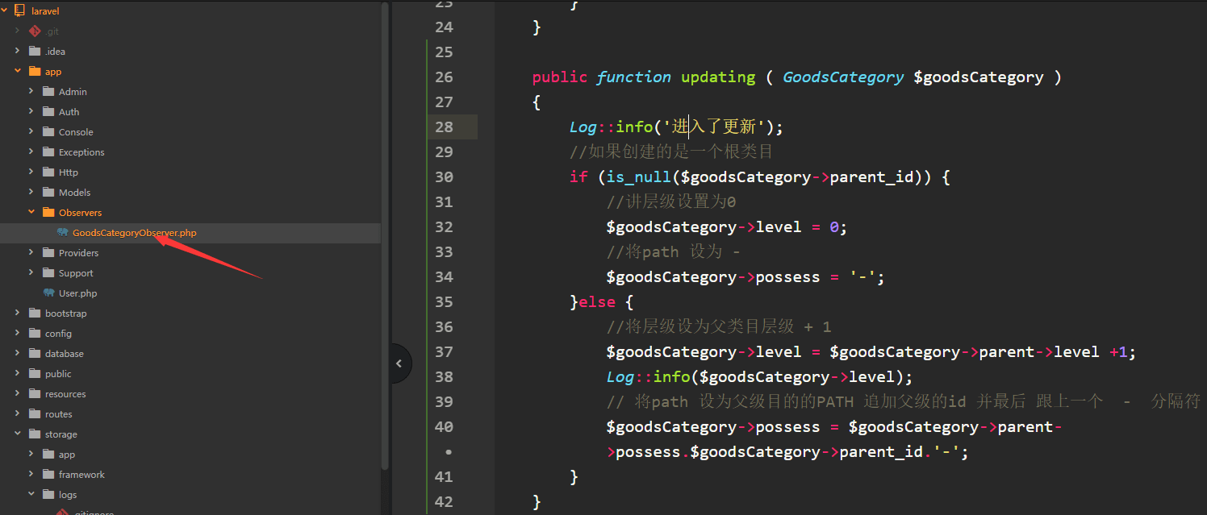The height and width of the screenshot is (515, 1207).
Task: Click the Auth folder icon
Action: pos(48,111)
